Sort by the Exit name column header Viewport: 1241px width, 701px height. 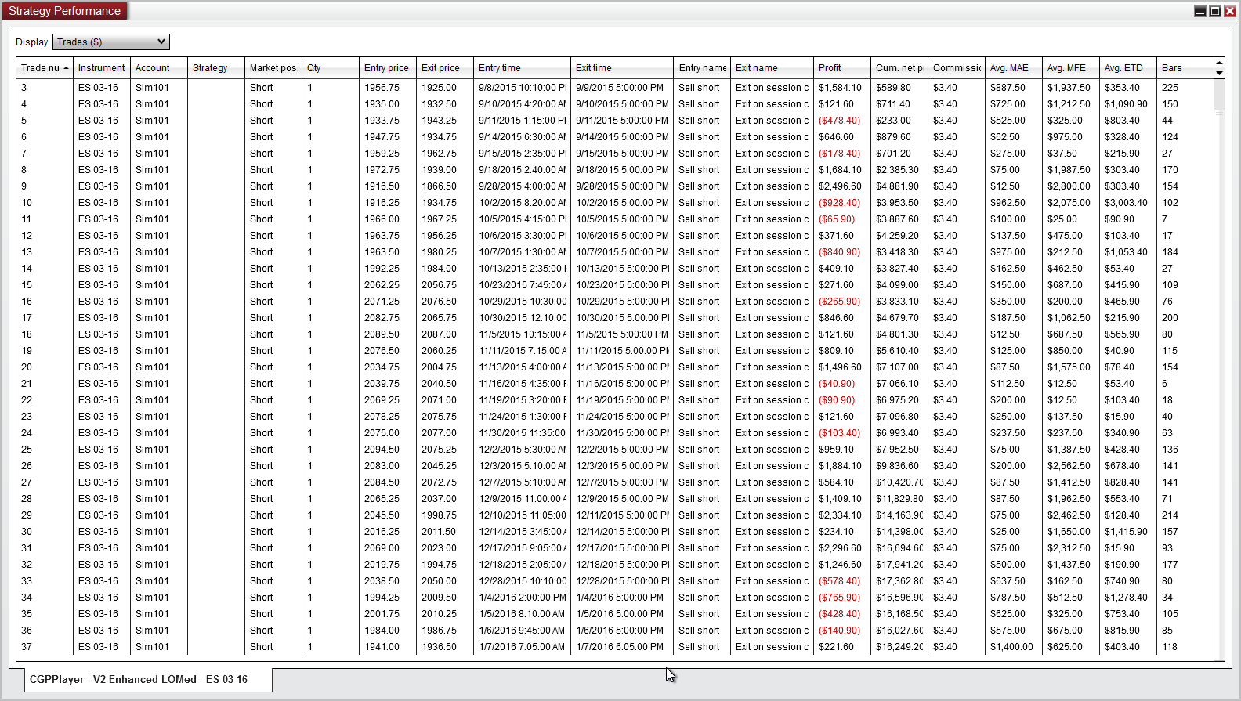772,68
